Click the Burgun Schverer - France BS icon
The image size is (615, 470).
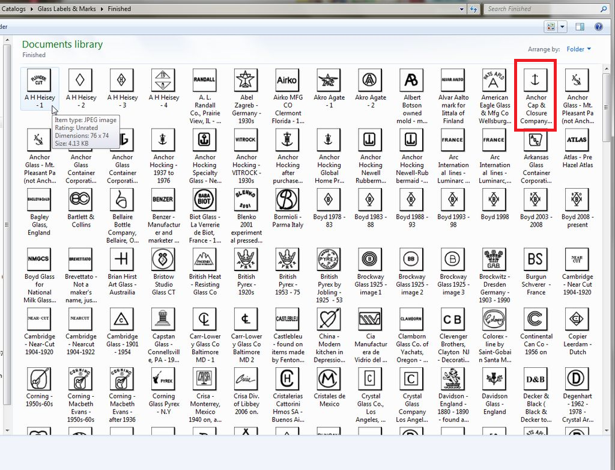(536, 260)
